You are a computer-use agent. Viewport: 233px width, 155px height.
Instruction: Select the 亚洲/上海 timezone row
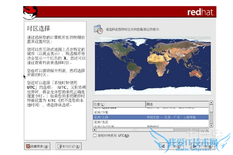(151, 117)
